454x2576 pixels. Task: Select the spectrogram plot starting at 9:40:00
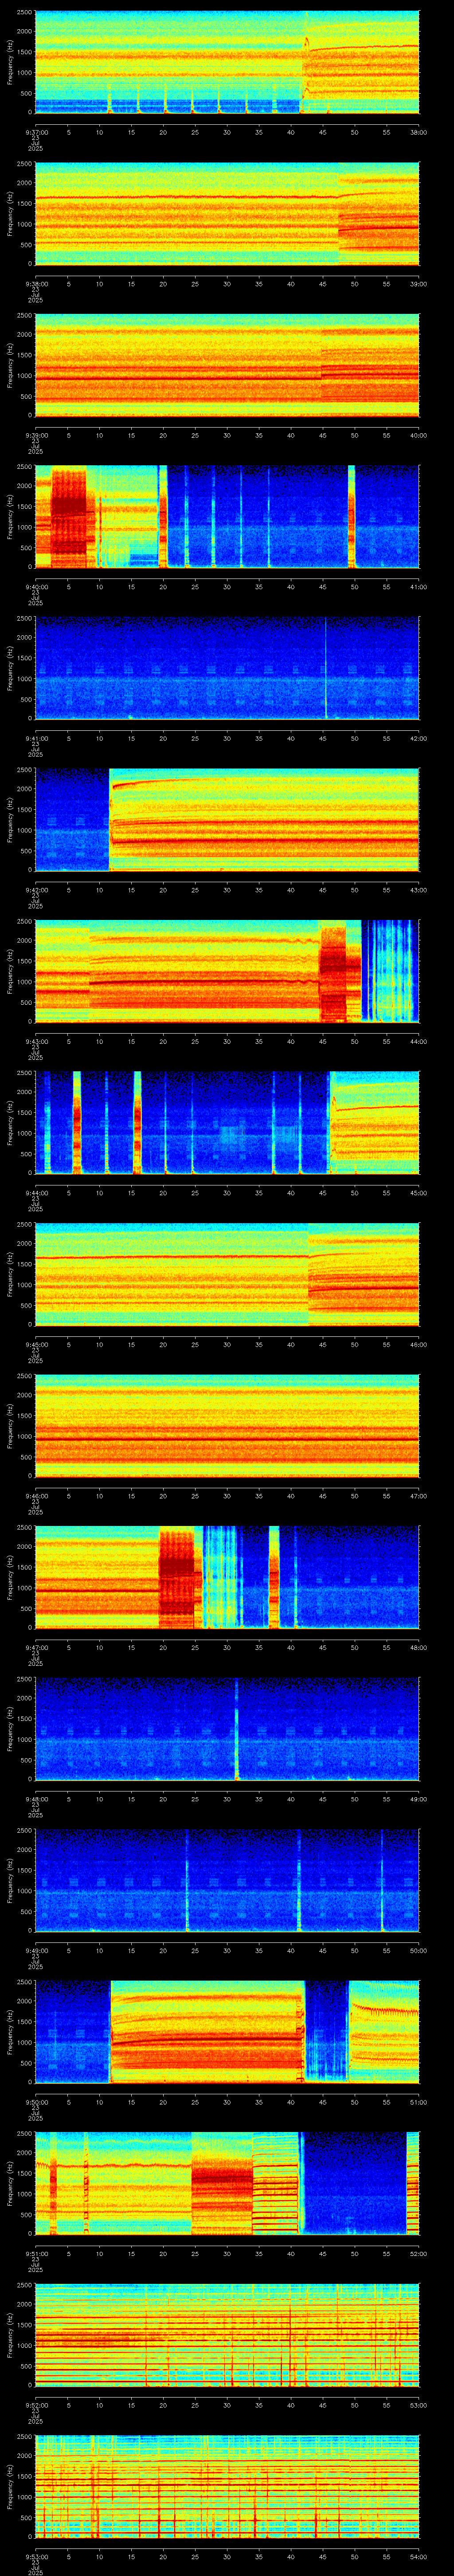click(x=227, y=517)
